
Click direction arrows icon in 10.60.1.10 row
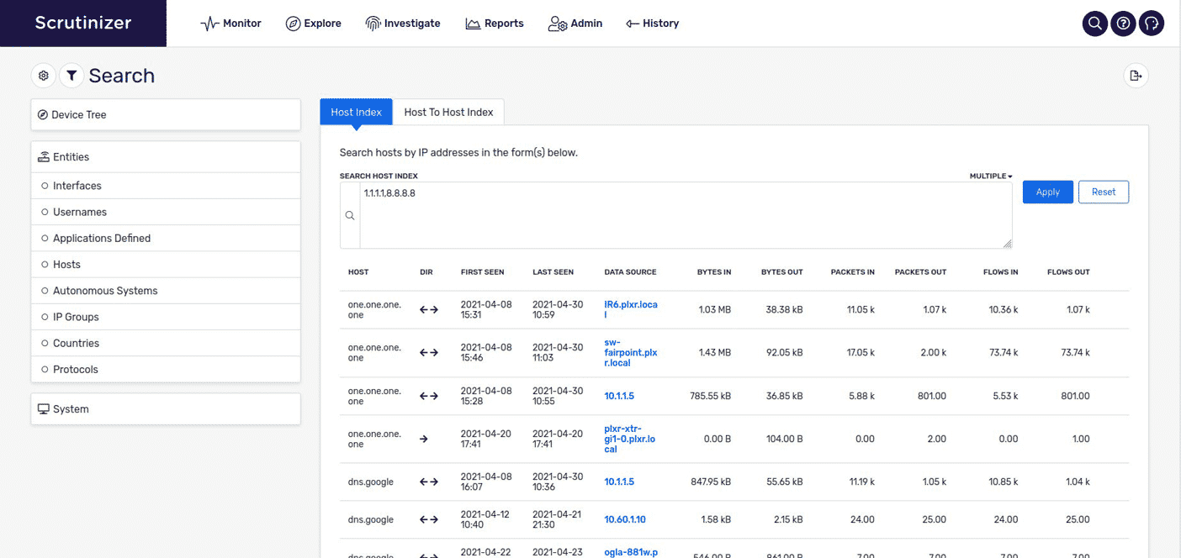coord(429,519)
